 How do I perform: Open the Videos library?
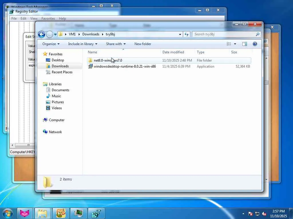57,108
